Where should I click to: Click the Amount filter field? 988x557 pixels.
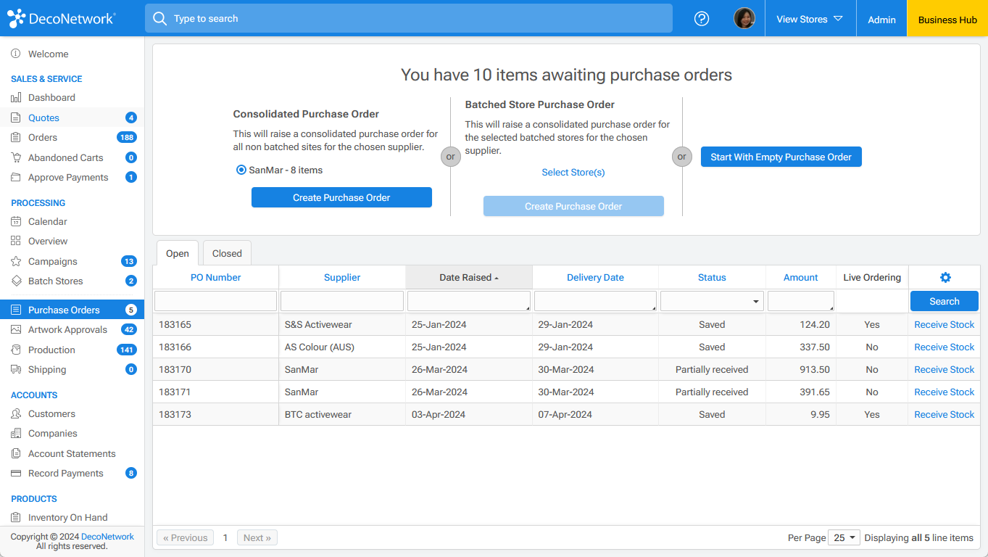tap(801, 301)
